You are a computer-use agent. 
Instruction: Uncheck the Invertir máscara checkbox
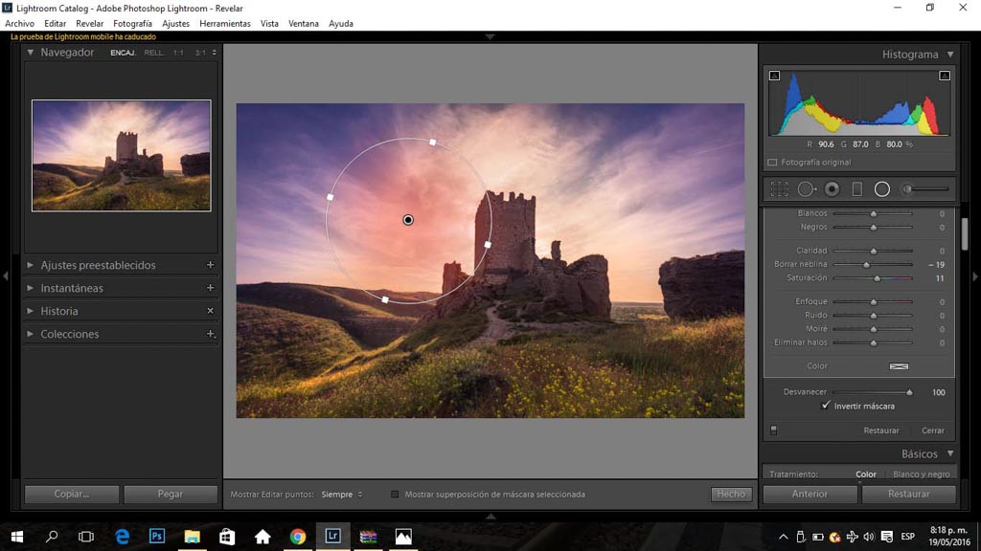[x=827, y=406]
